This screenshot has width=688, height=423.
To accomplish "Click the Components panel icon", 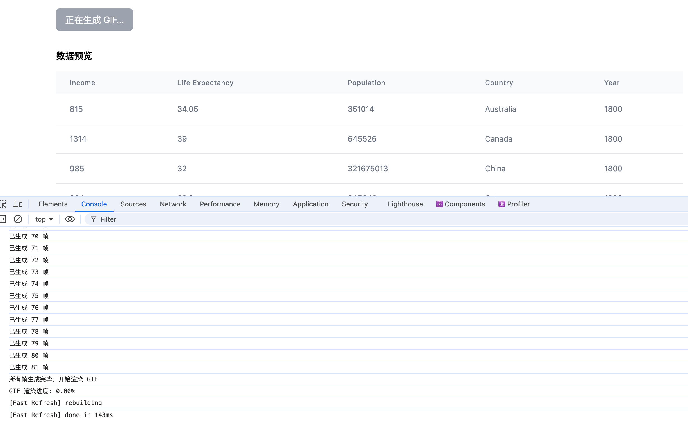I will pos(439,204).
